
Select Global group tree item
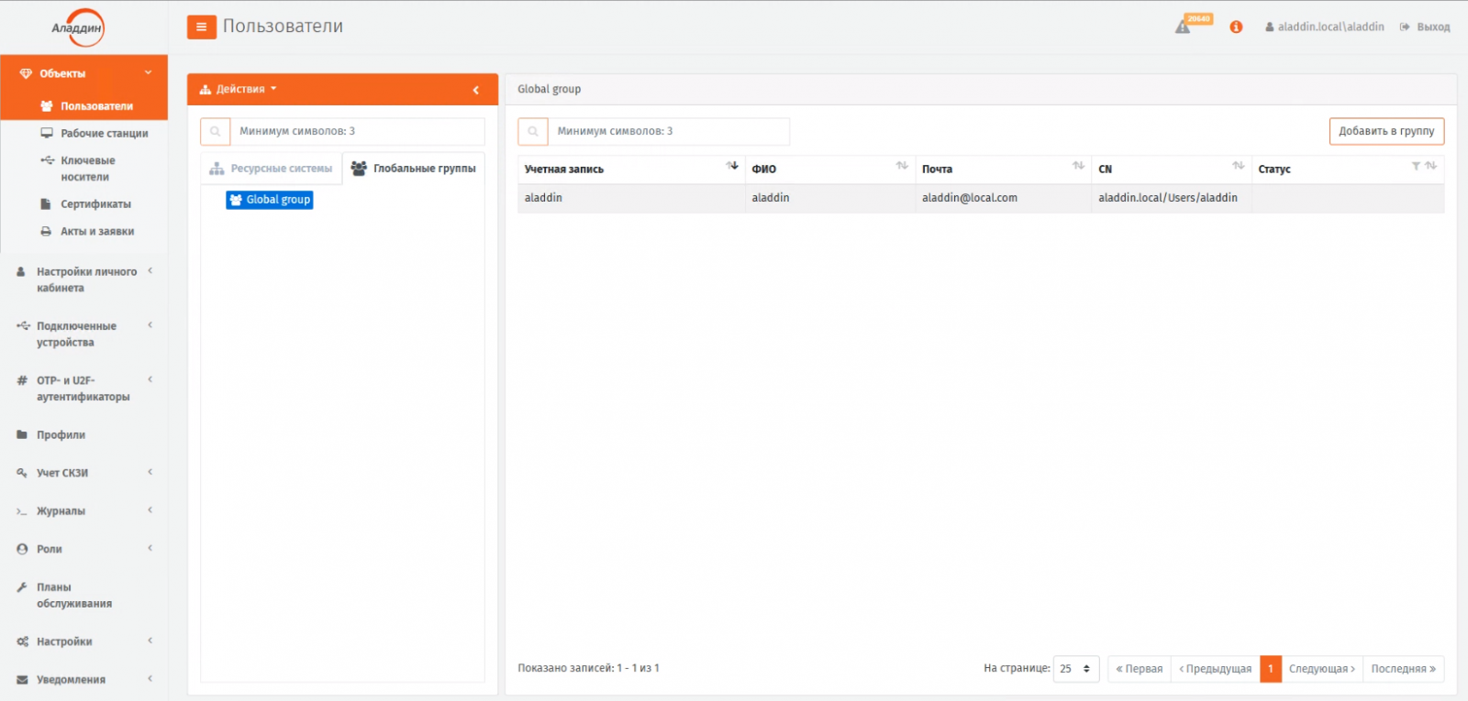(x=270, y=200)
